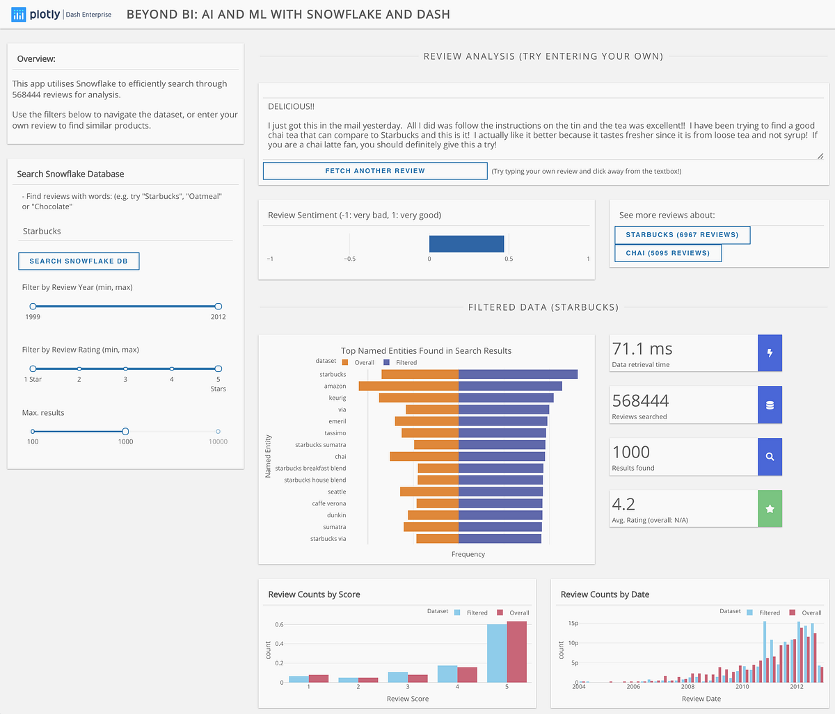Click the FETCH ANOTHER REVIEW button
Image resolution: width=835 pixels, height=714 pixels.
pyautogui.click(x=374, y=170)
